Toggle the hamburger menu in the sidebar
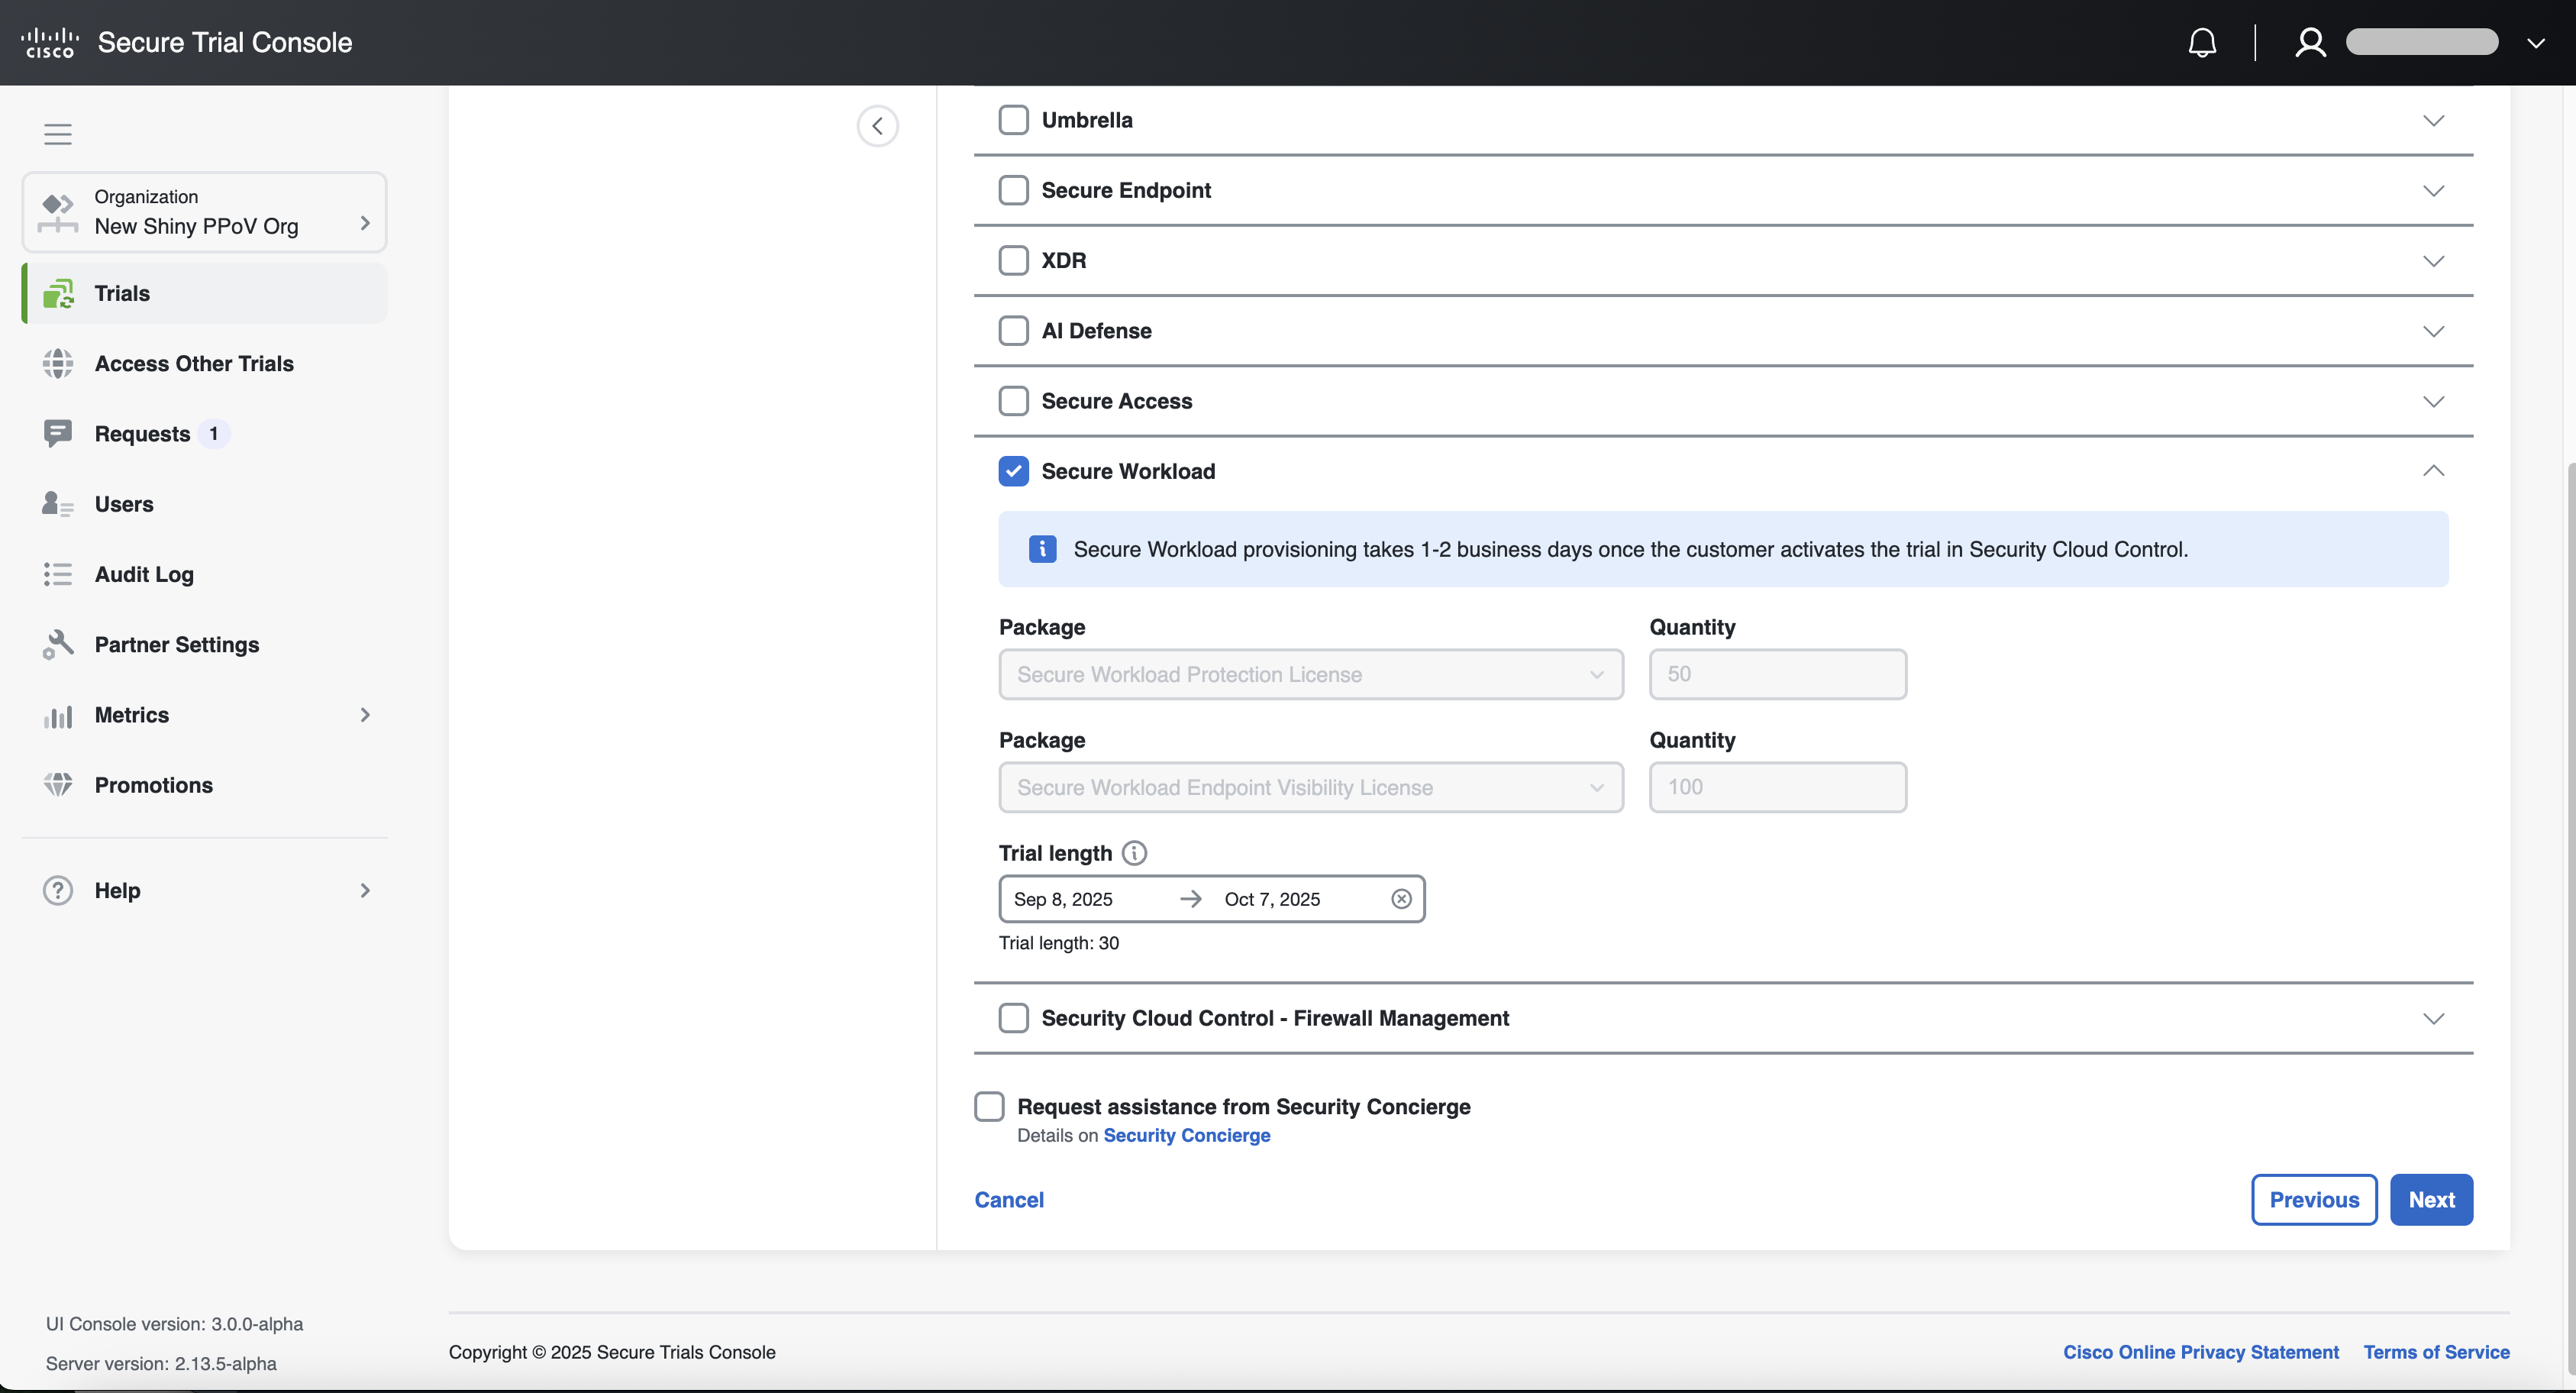The height and width of the screenshot is (1393, 2576). [58, 134]
